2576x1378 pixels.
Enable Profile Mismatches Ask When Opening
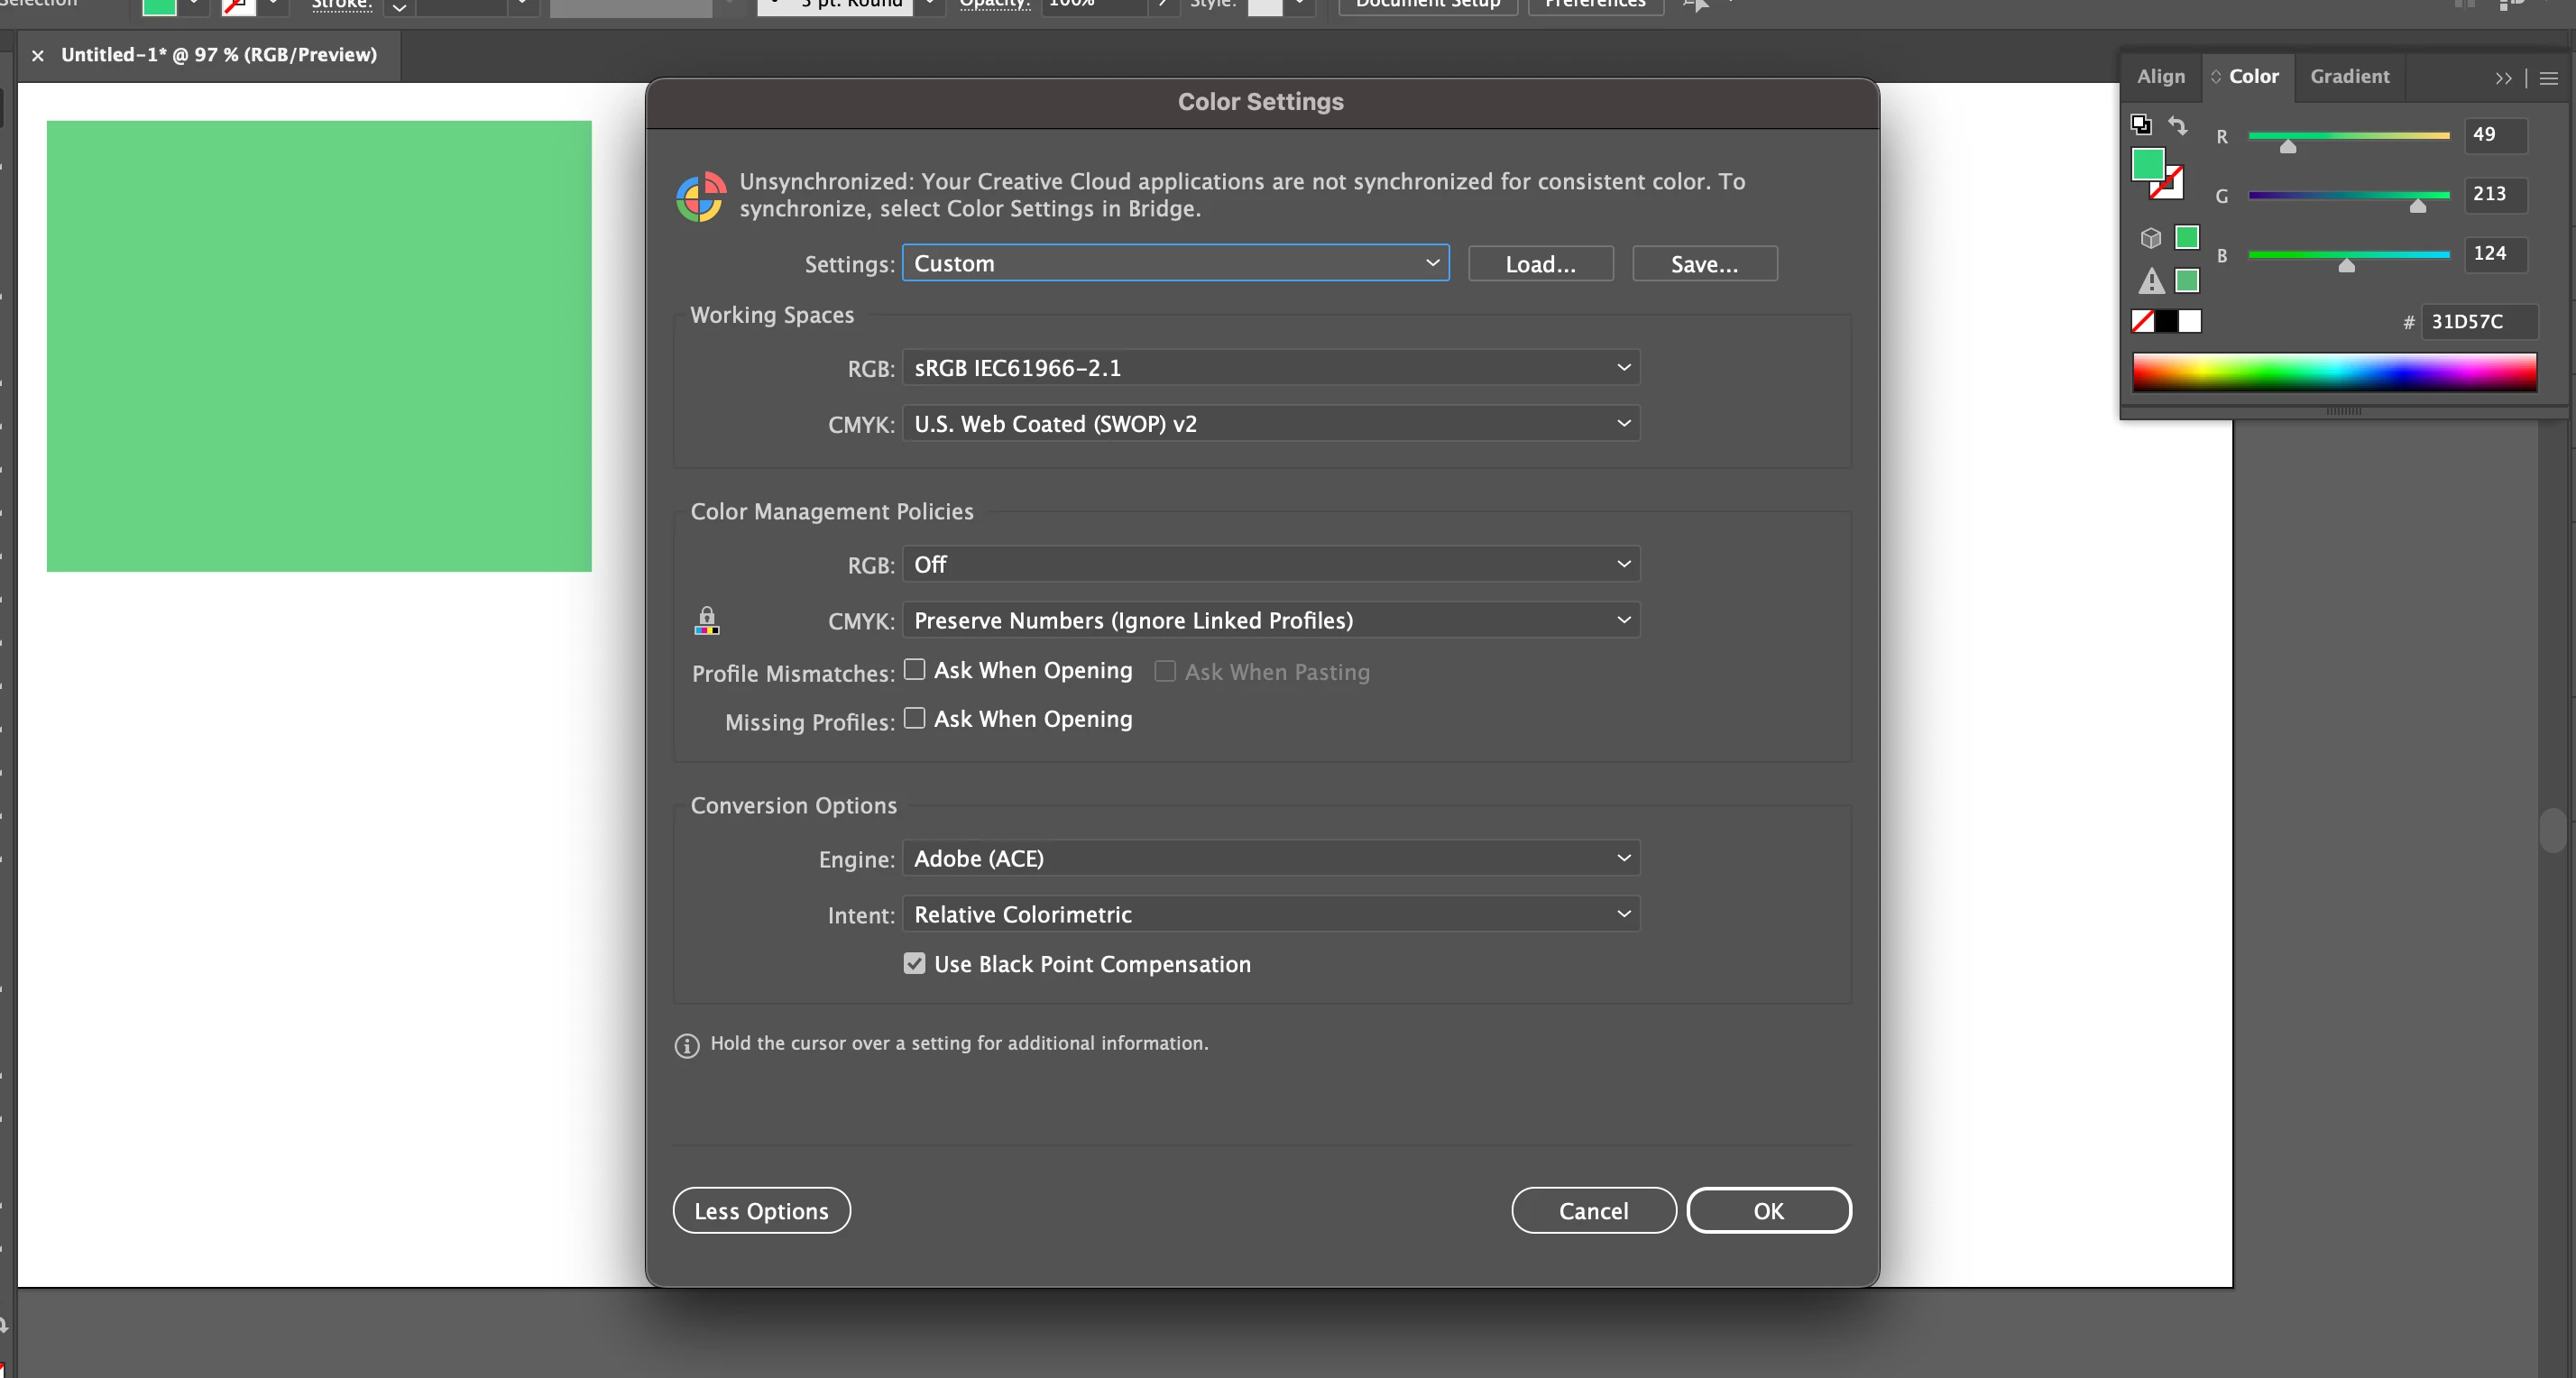click(914, 669)
